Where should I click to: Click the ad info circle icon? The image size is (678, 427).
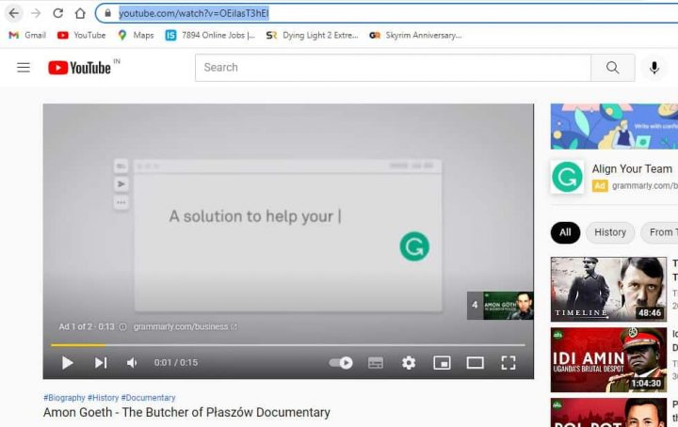click(x=122, y=327)
